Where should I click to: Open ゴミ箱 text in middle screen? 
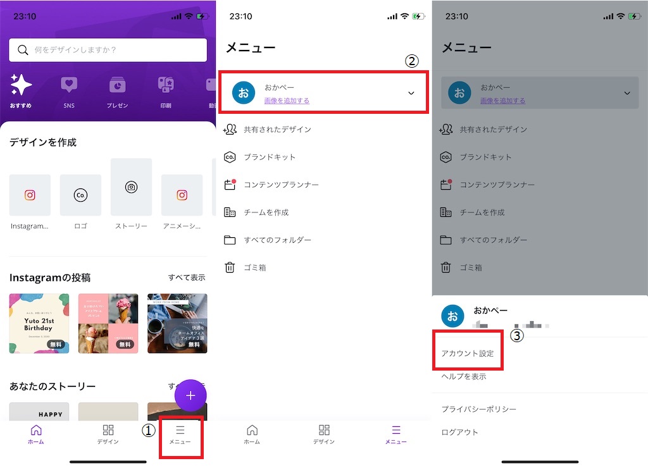254,268
